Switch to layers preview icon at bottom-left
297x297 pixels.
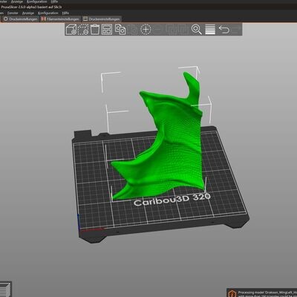tap(5, 290)
